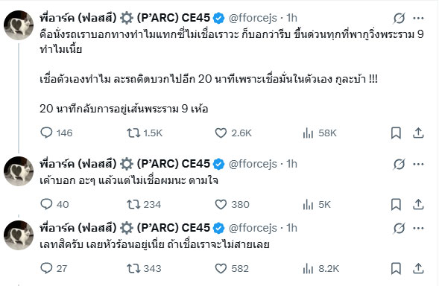Bookmark the second tweet
This screenshot has height=286, width=439.
[396, 205]
